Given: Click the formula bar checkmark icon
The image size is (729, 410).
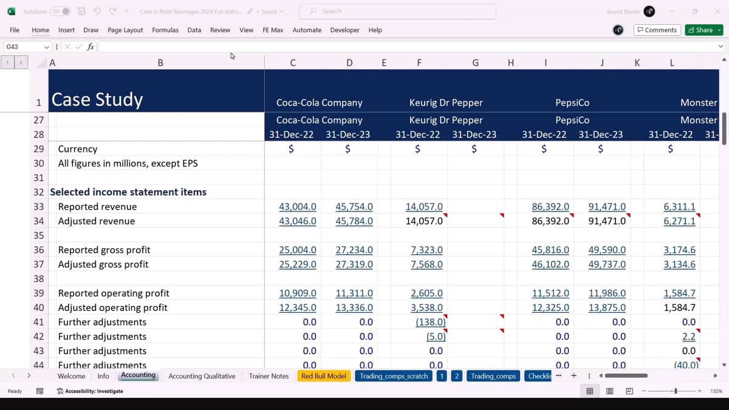Looking at the screenshot, I should [79, 47].
